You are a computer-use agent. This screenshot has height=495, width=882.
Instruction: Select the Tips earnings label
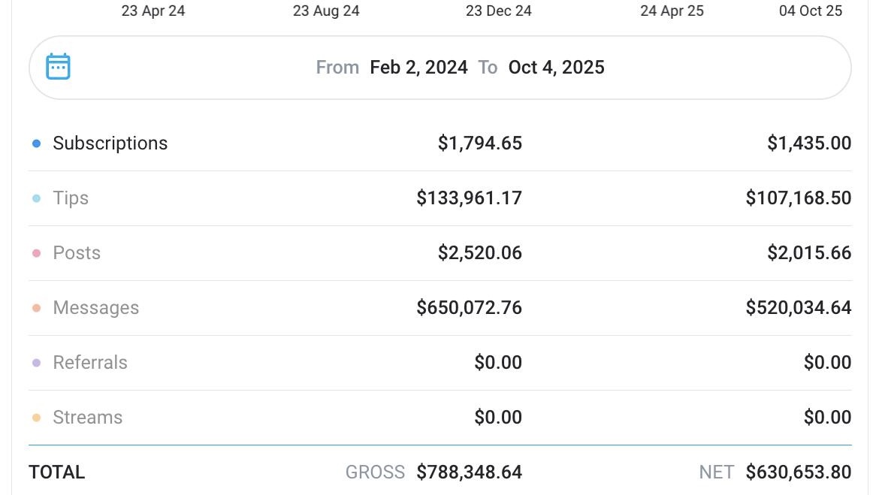pos(71,198)
